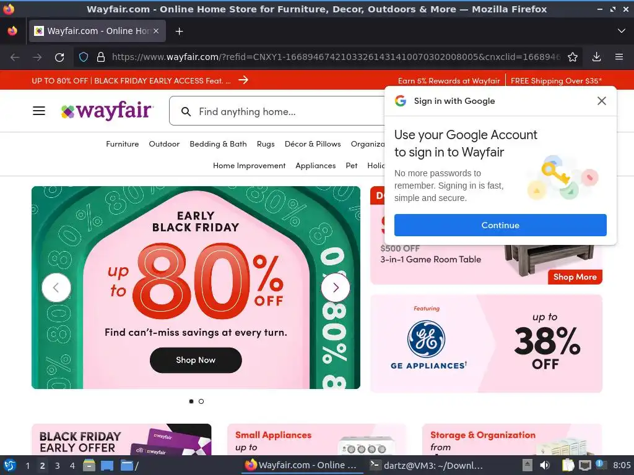This screenshot has height=475, width=634.
Task: Open FREE Shipping Over $35 link
Action: (556, 81)
